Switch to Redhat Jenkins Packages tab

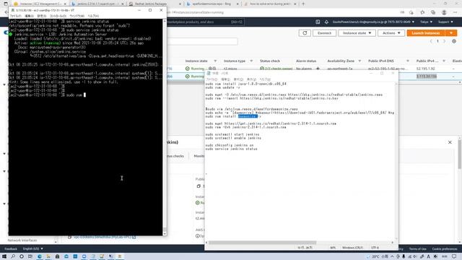click(155, 4)
